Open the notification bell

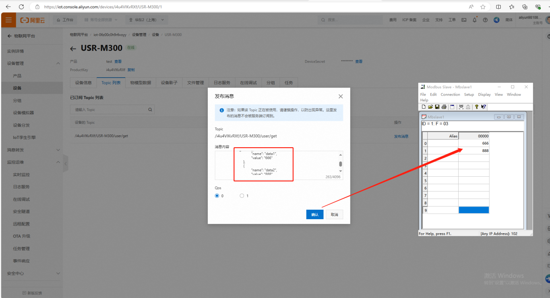[x=474, y=20]
